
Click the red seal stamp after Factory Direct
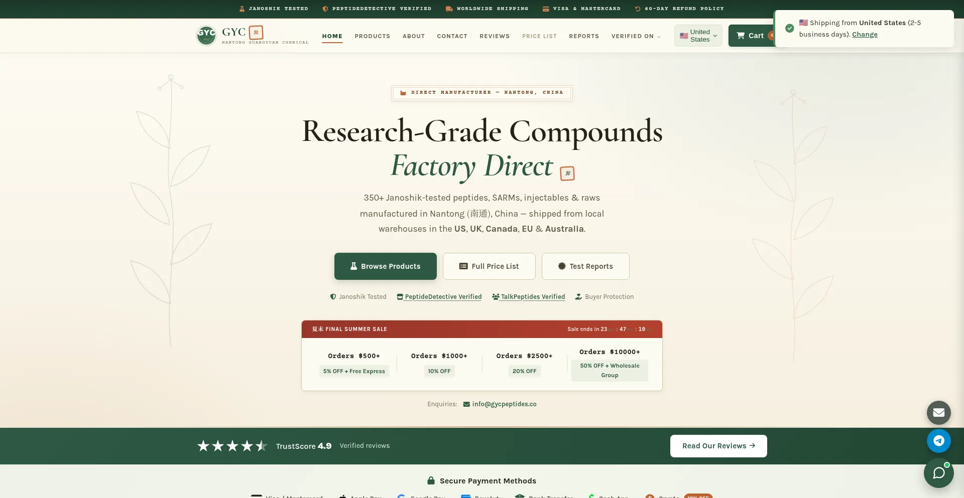click(x=567, y=173)
